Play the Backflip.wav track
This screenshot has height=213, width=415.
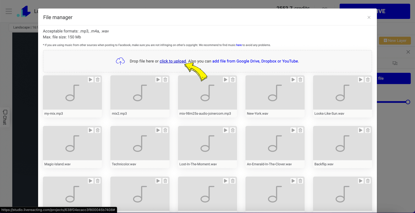coord(361,130)
